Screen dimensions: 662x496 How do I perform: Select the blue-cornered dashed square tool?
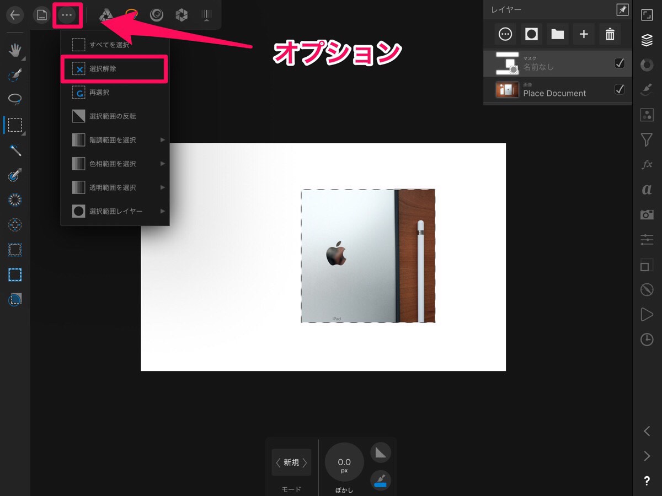15,250
